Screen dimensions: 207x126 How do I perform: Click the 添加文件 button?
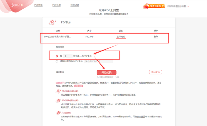pos(156,72)
